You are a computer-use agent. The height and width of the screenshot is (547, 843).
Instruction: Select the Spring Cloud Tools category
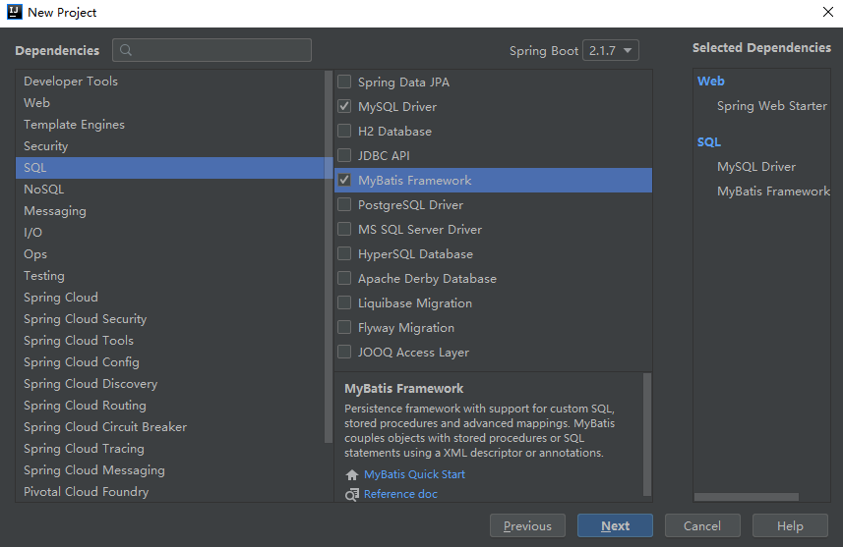pos(170,341)
